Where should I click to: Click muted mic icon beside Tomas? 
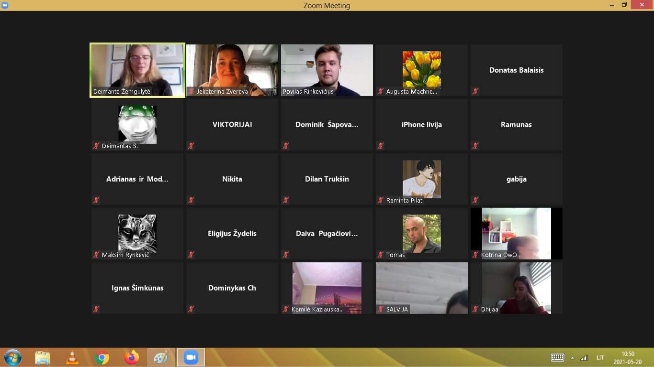[381, 255]
